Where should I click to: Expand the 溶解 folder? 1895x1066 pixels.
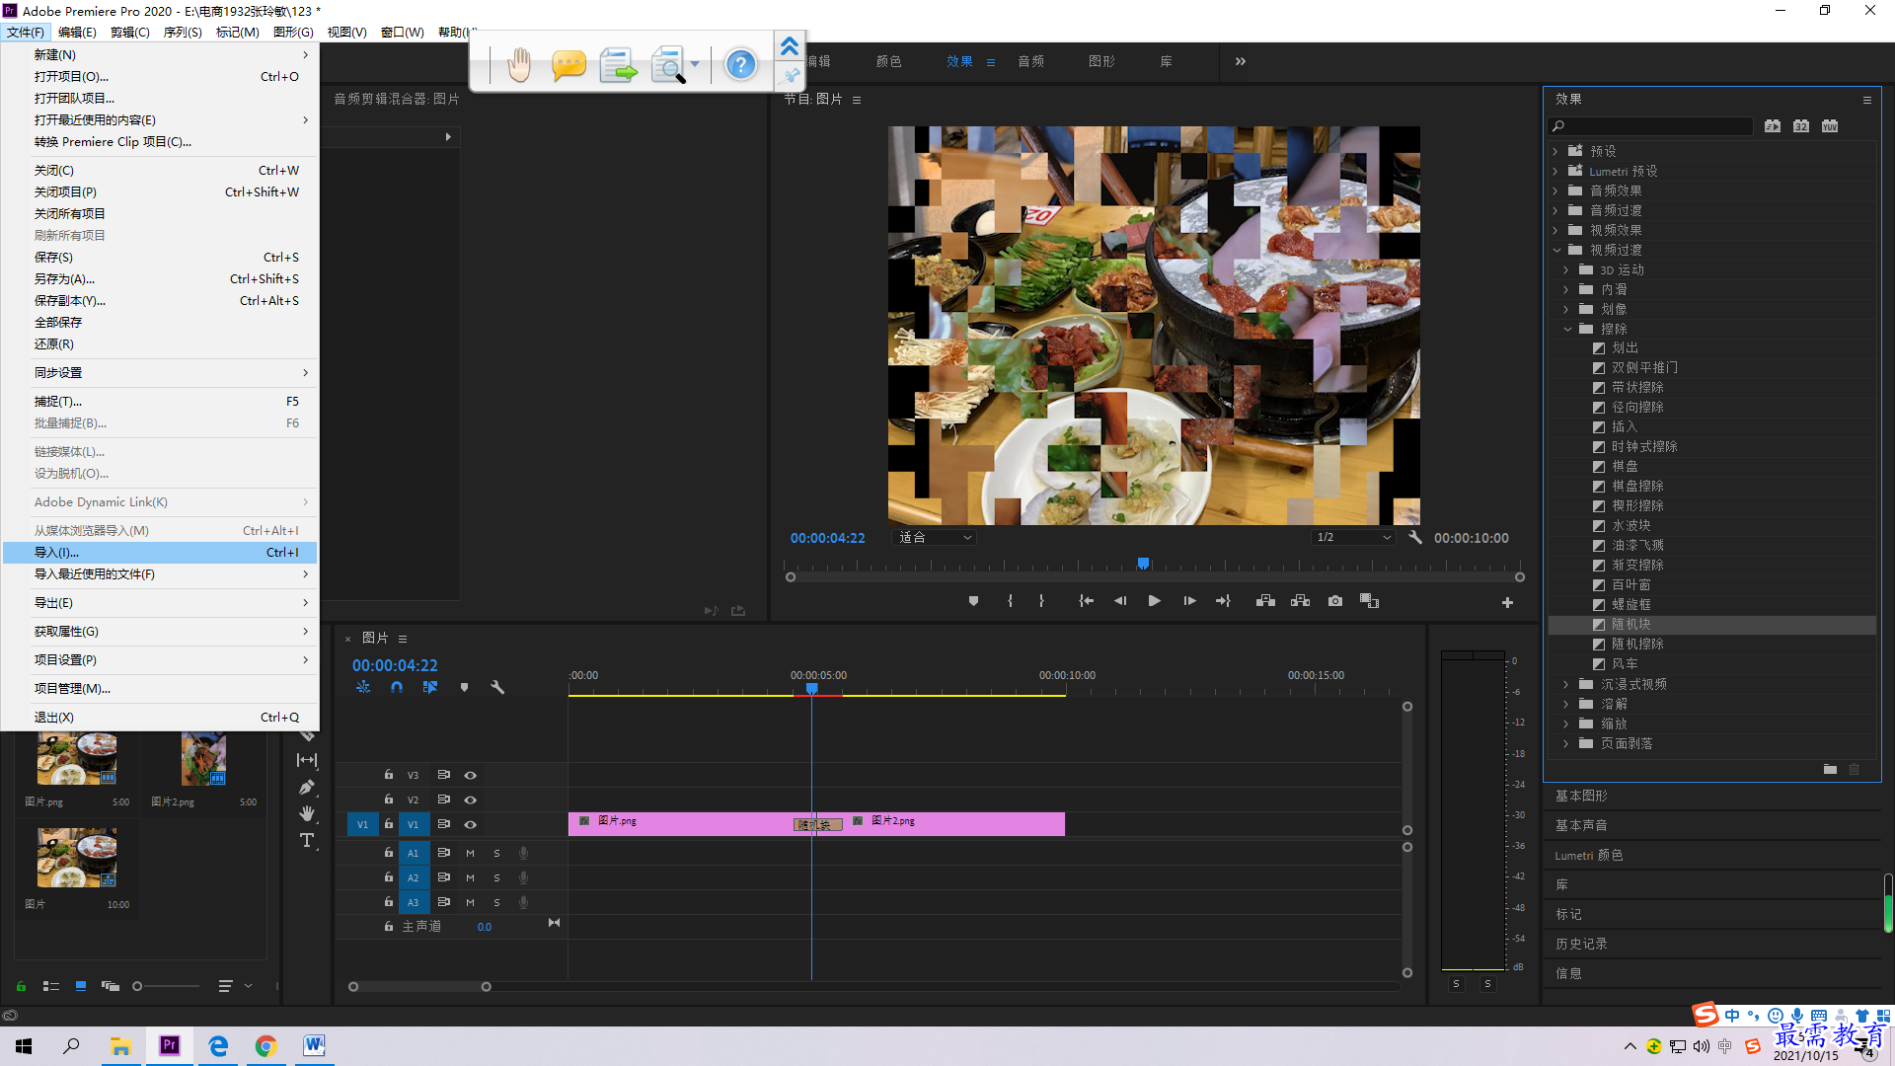pos(1566,704)
